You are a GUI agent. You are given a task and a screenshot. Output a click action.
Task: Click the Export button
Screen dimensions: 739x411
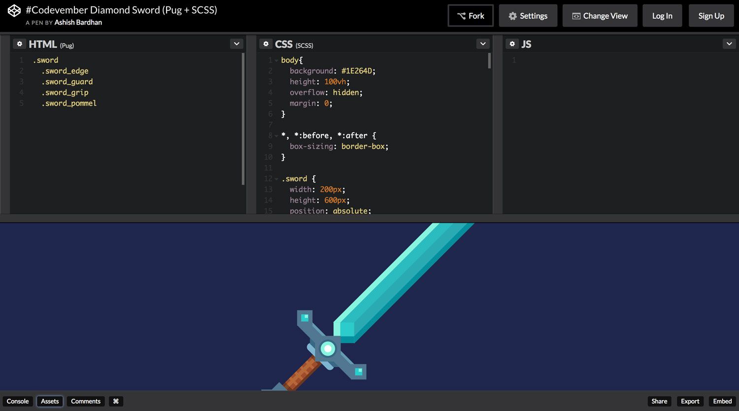point(690,401)
